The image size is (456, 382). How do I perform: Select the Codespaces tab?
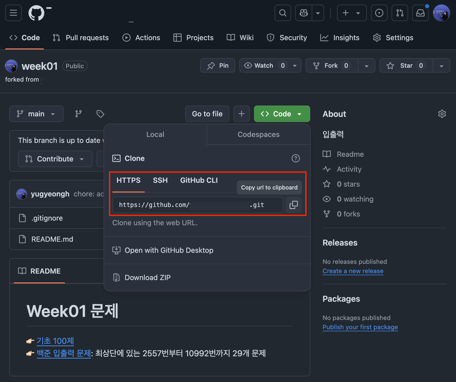coord(258,134)
